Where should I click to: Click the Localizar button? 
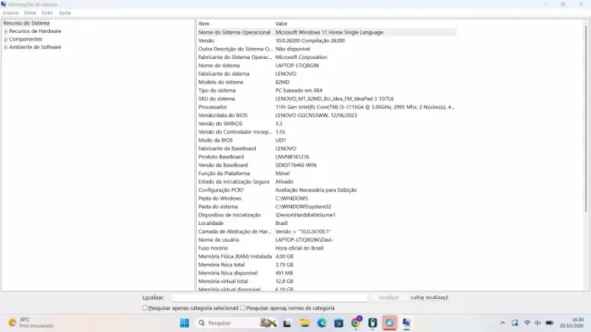coord(388,297)
